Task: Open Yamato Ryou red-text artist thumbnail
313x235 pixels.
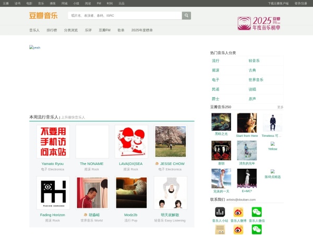Action: coord(53,142)
